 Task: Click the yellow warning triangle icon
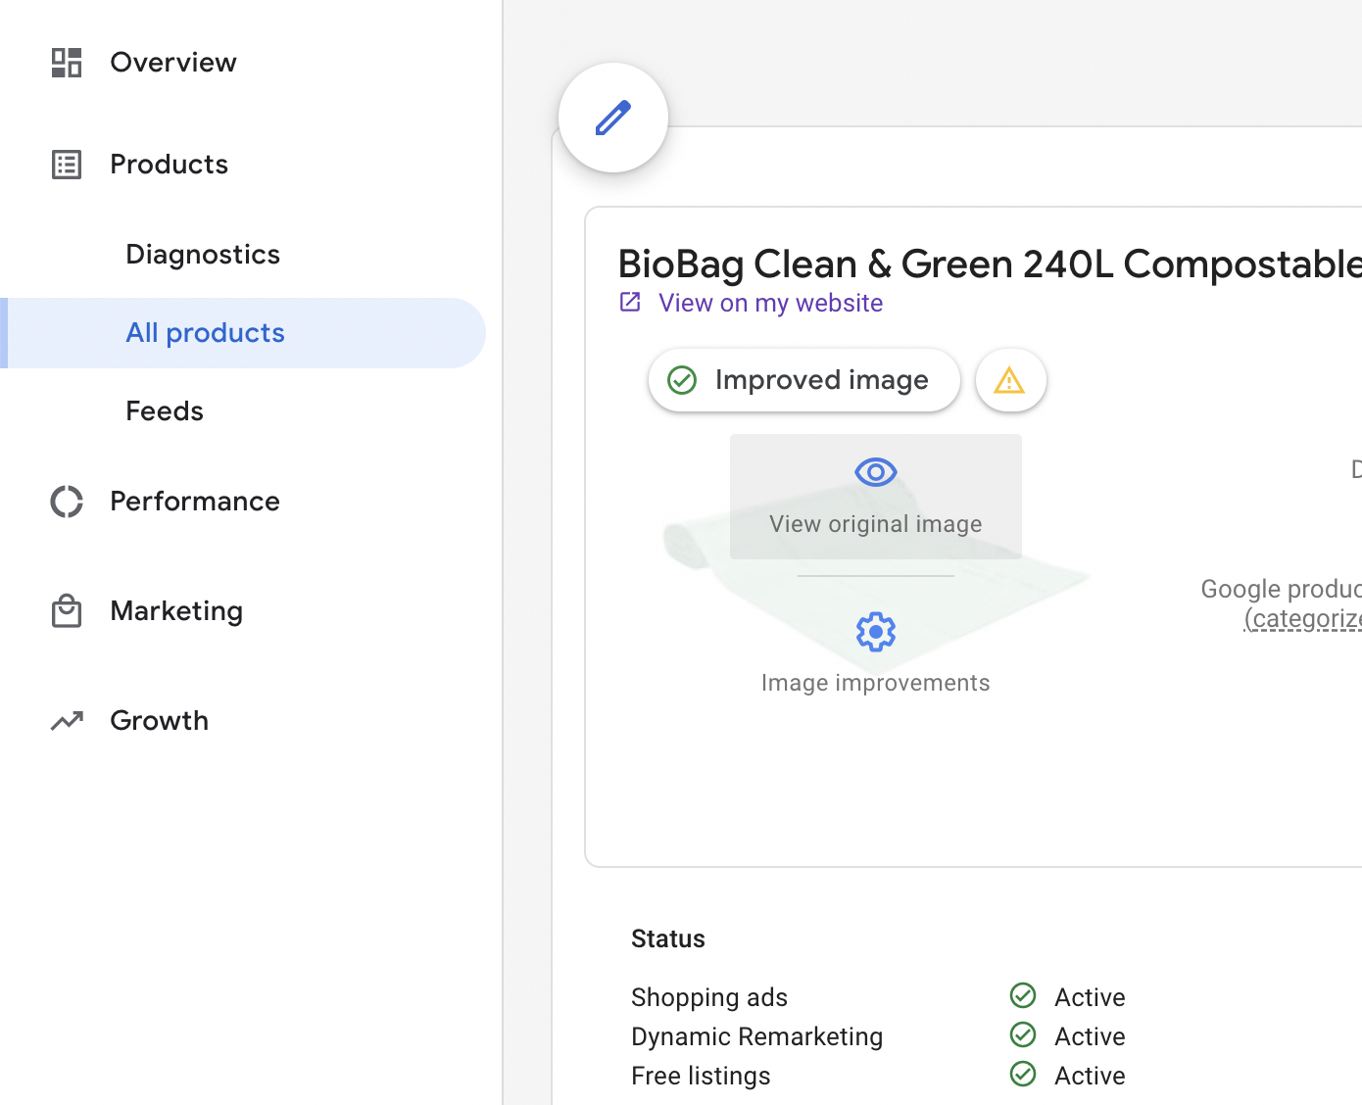coord(1010,380)
